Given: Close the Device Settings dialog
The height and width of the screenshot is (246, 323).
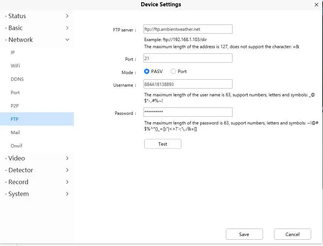Looking at the screenshot, I should pos(316,5).
